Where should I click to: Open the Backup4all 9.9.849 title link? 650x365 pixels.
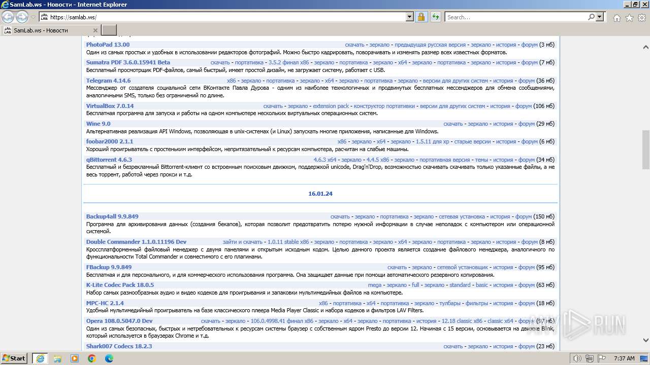(x=112, y=216)
